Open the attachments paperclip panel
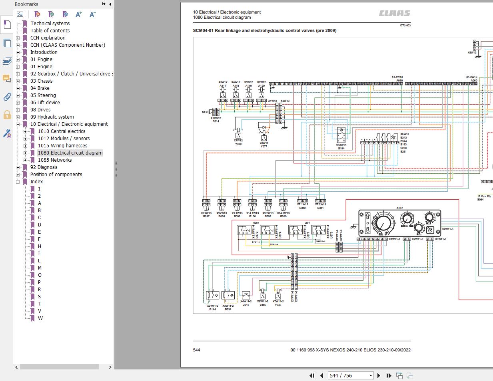493x381 pixels. 7,97
